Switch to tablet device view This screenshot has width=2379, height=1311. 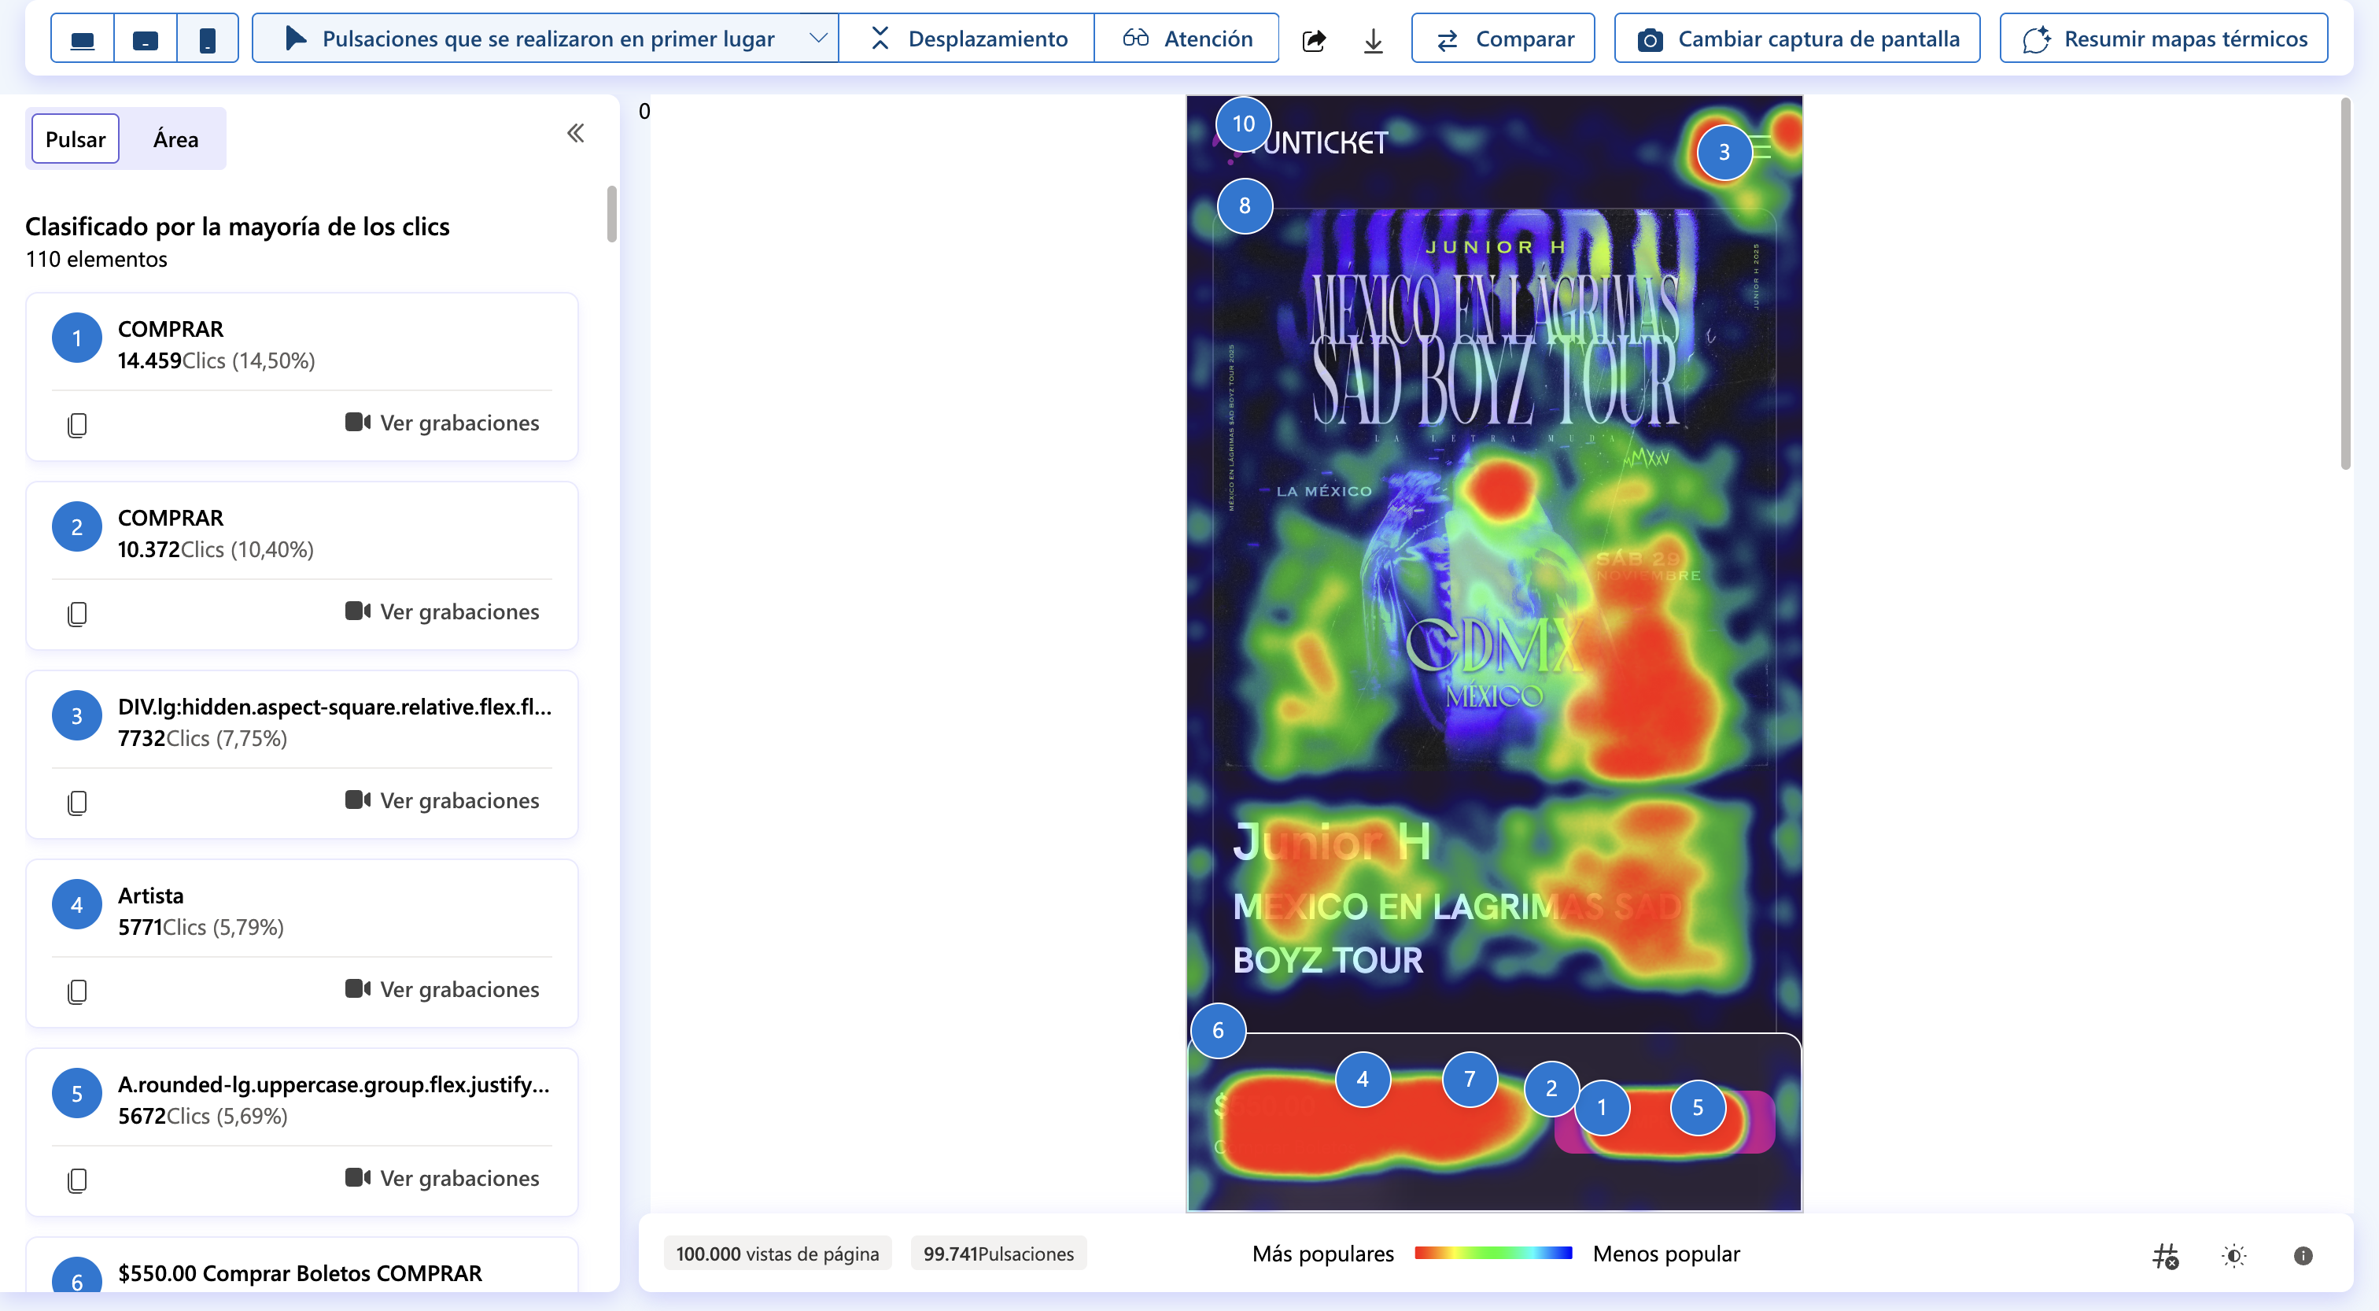coord(145,38)
